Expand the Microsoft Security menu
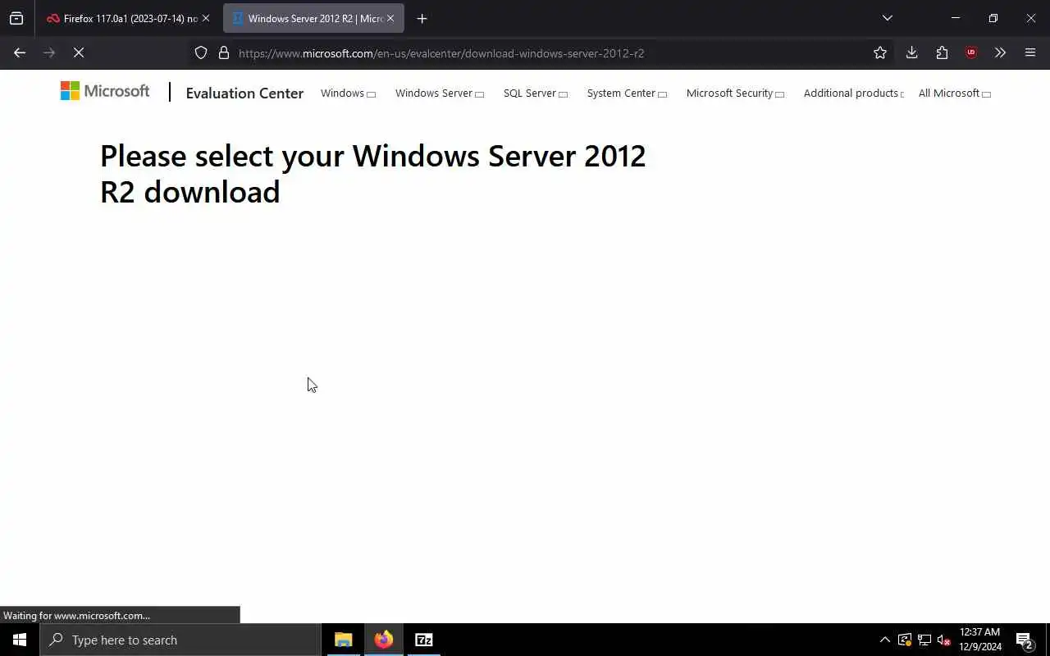1050x656 pixels. pyautogui.click(x=735, y=93)
